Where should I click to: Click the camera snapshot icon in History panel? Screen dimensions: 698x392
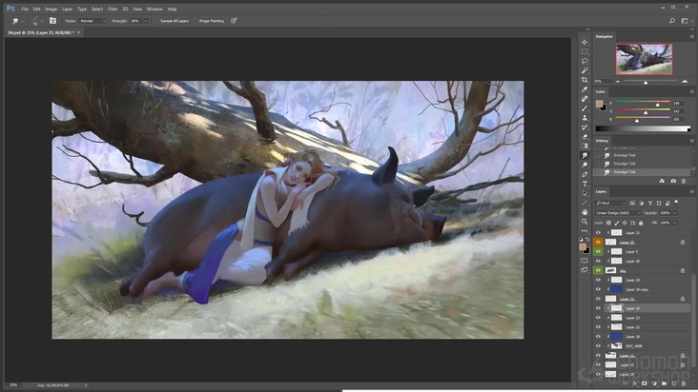(x=673, y=181)
